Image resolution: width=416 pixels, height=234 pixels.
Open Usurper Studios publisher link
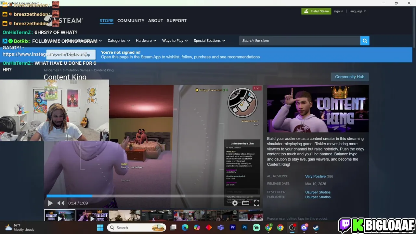tap(318, 197)
